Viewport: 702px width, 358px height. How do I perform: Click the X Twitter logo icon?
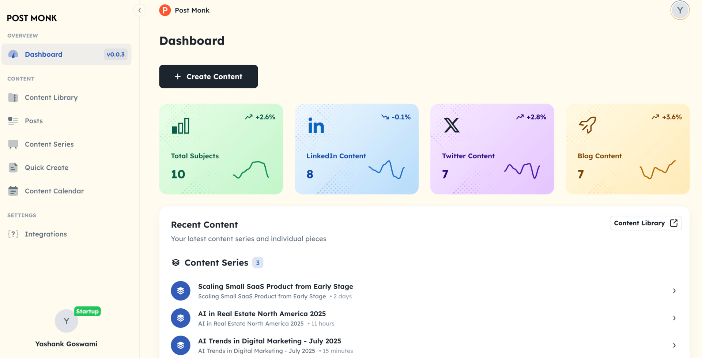click(452, 125)
